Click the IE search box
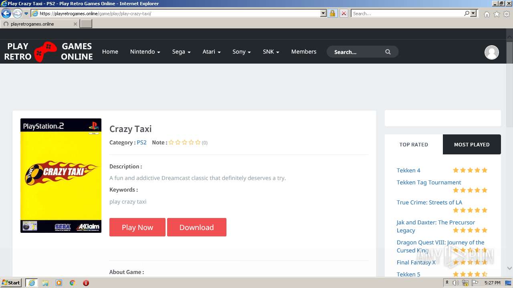 (407, 13)
